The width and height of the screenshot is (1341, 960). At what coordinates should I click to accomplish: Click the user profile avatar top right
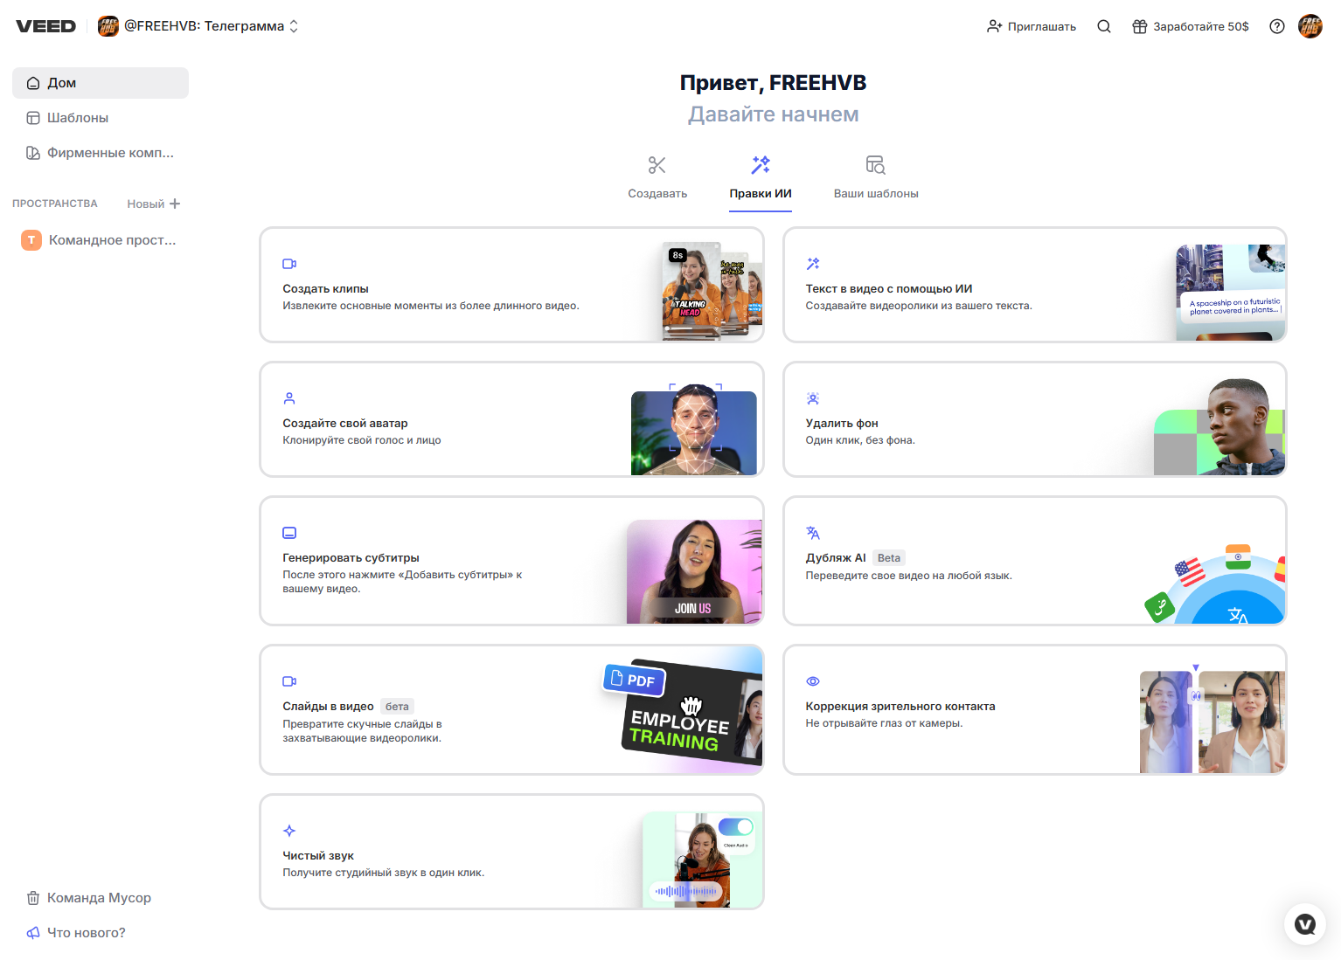pos(1310,26)
